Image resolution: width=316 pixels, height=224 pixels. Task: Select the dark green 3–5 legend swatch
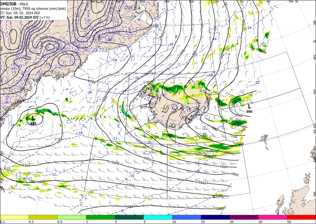[x=129, y=217]
